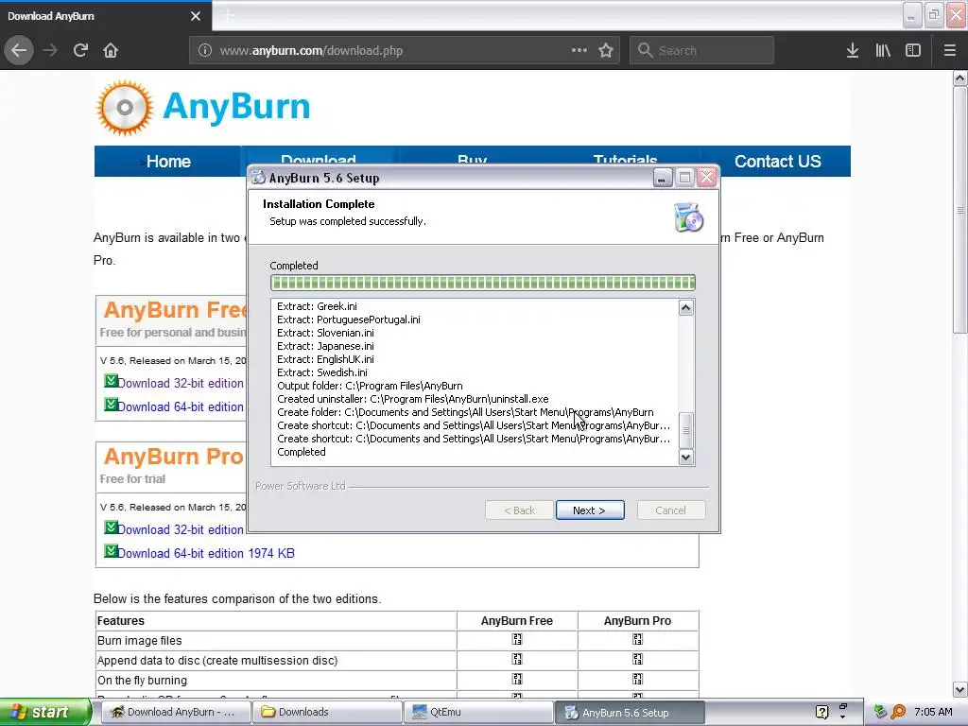Click green arrow icon beside Pro 32-bit download
The image size is (968, 726).
click(111, 527)
